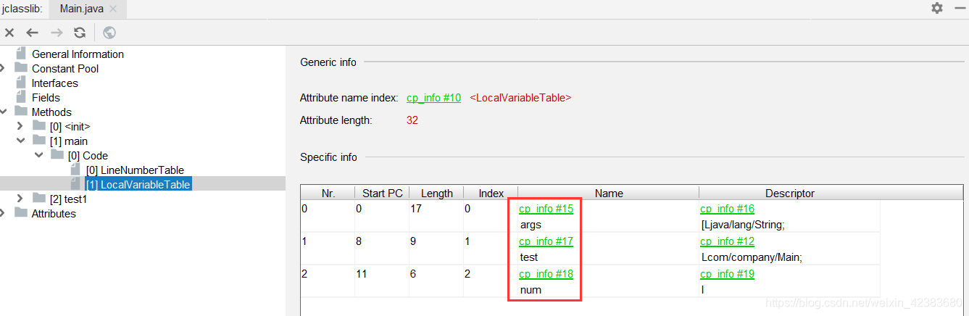Expand the [0] <init> method
Image resolution: width=969 pixels, height=316 pixels.
click(20, 126)
